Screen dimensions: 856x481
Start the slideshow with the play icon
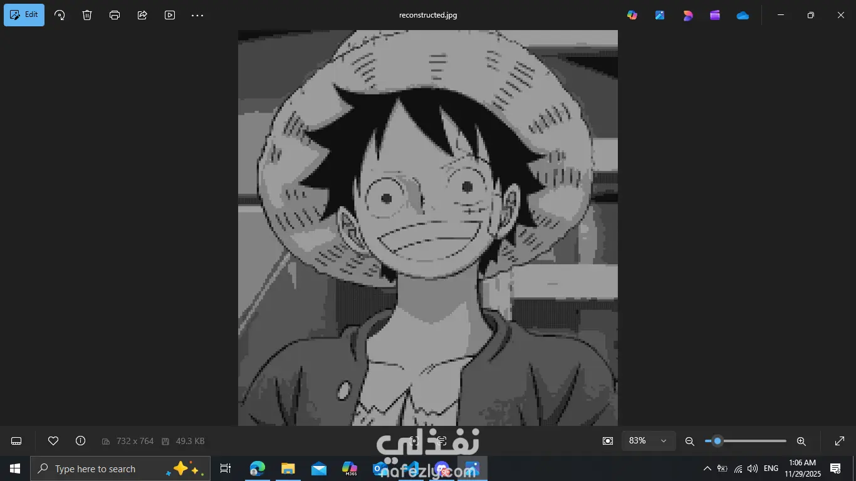click(x=170, y=15)
